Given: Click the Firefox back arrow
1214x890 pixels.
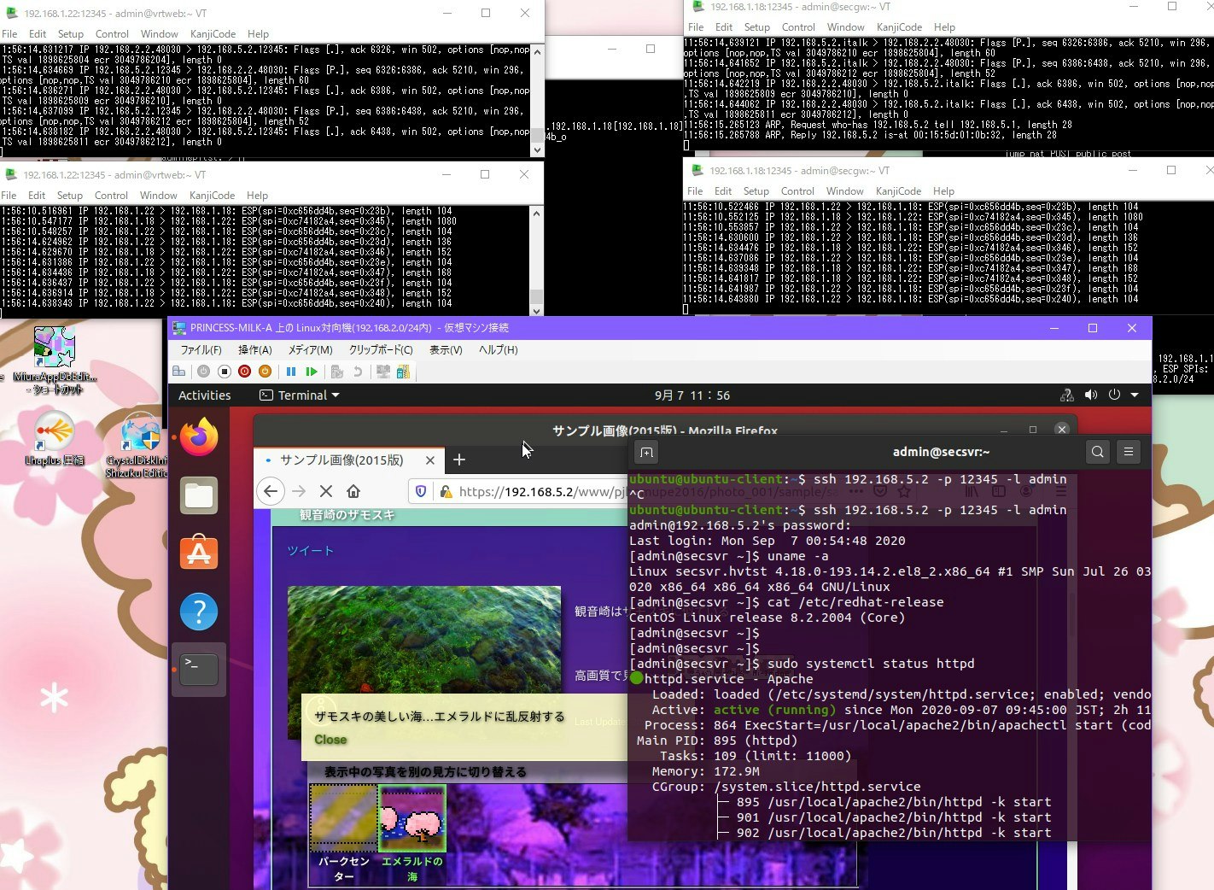Looking at the screenshot, I should (271, 491).
